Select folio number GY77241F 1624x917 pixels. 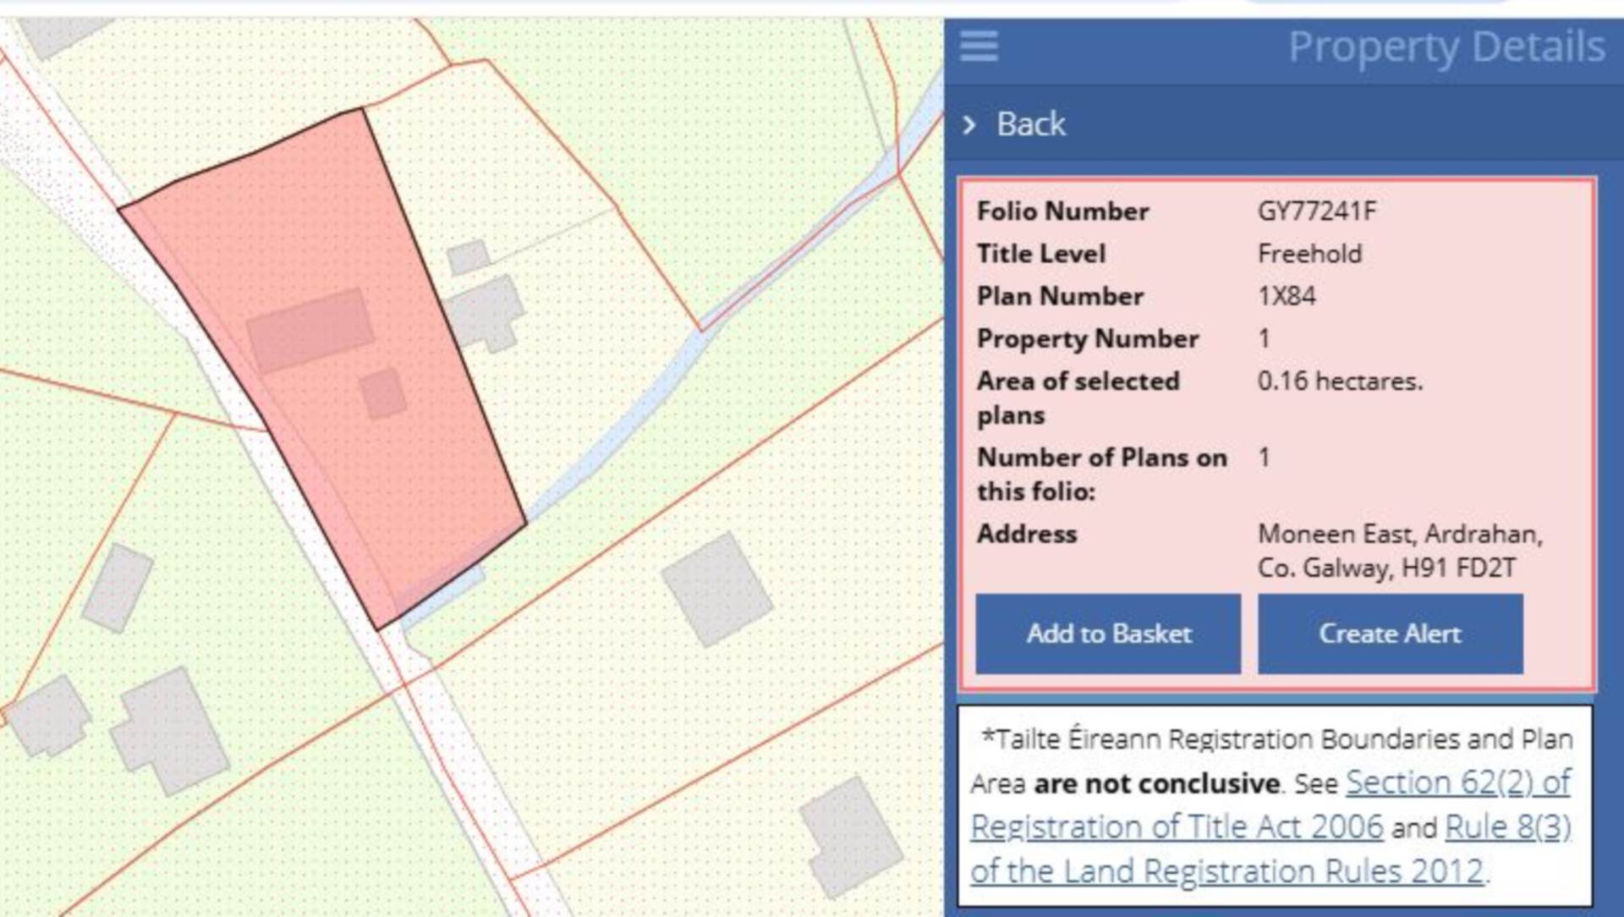coord(1316,211)
